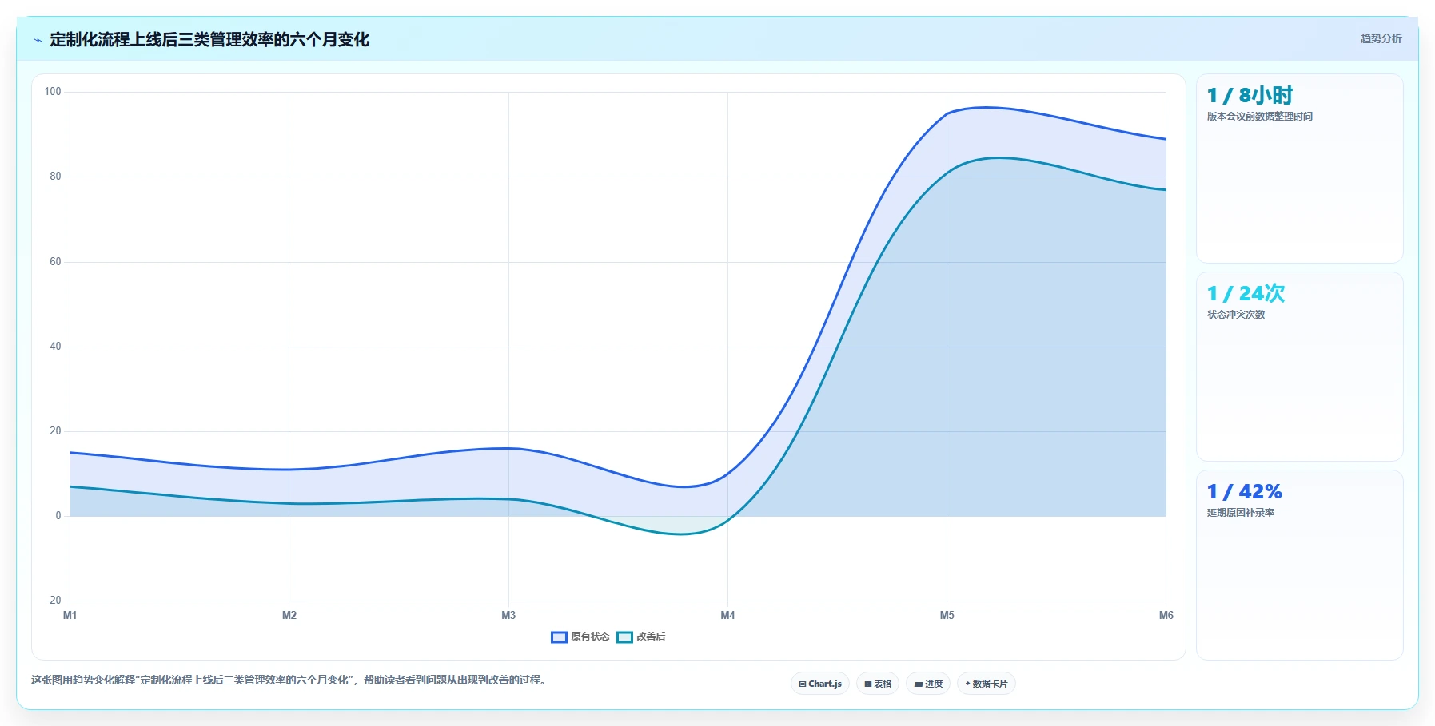Click the 进度 tag chip

[928, 684]
